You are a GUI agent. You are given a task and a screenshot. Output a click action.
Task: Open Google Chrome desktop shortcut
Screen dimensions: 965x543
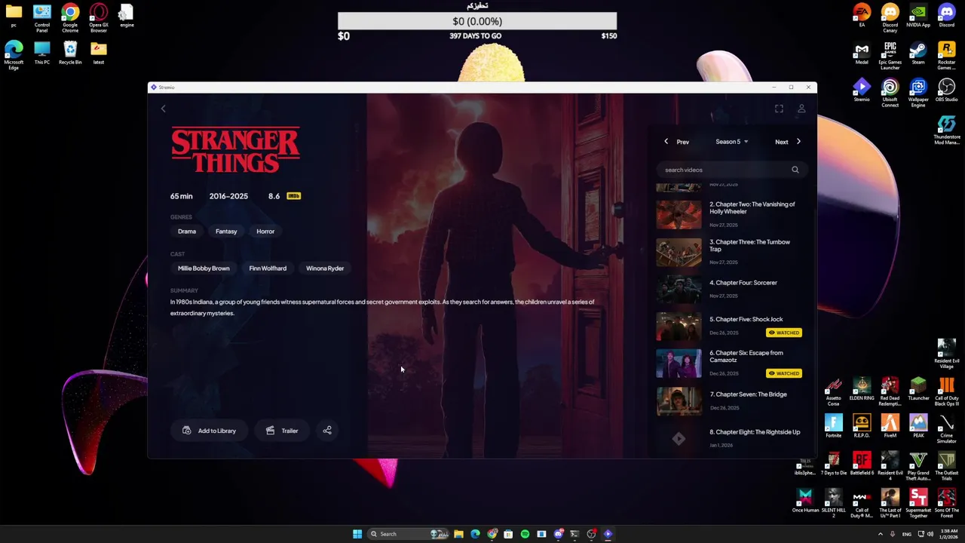(70, 18)
